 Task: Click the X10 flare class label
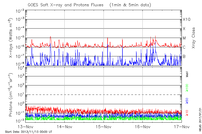[186, 19]
